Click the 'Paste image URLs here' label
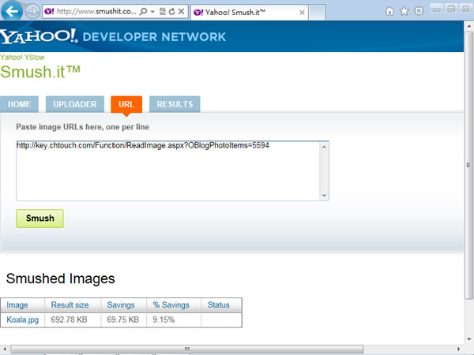Screen dimensions: 474x355 coord(82,127)
